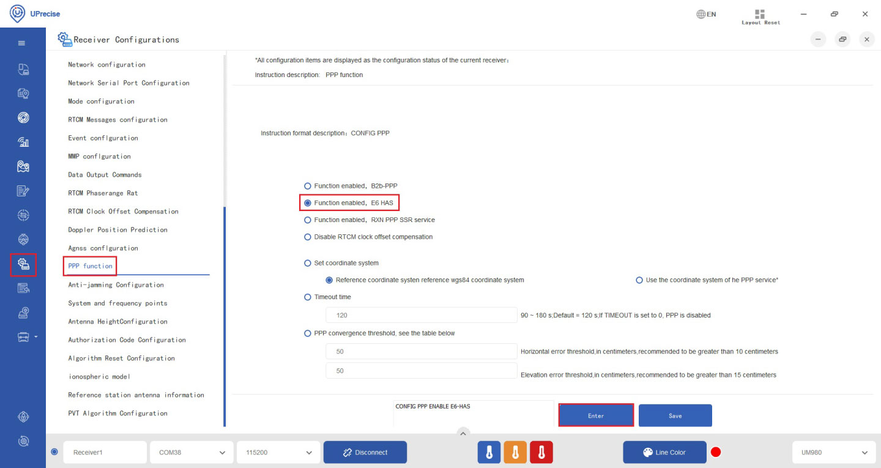881x468 pixels.
Task: Open Anti-jamming Configuration in the list
Action: 116,284
